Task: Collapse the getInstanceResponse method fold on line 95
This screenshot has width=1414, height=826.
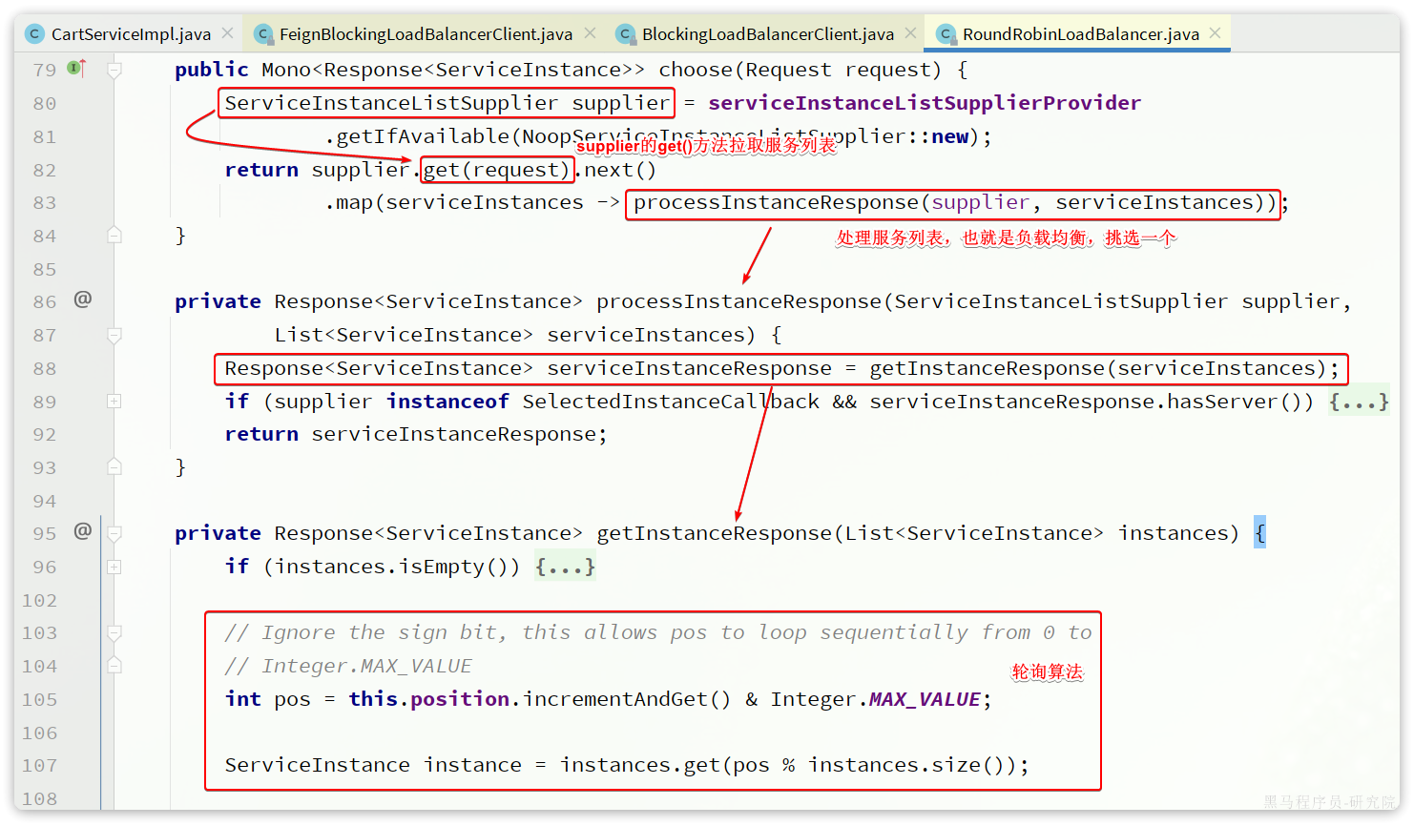Action: (x=114, y=533)
